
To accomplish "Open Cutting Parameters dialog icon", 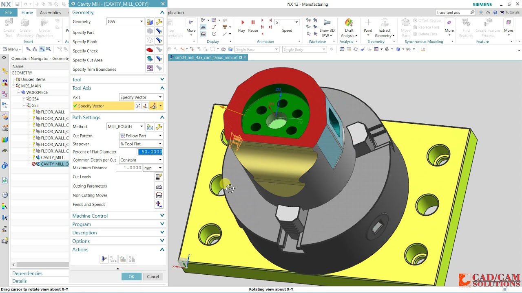I will [159, 186].
